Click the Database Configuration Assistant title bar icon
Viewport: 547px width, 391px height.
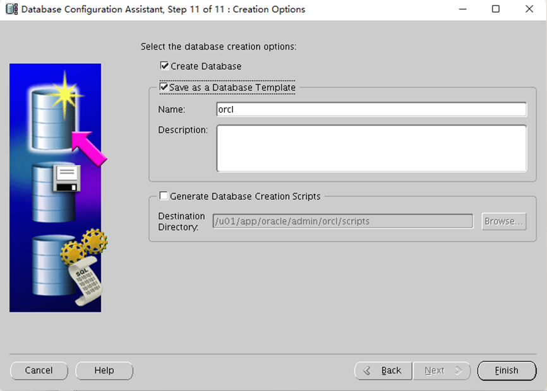12,9
